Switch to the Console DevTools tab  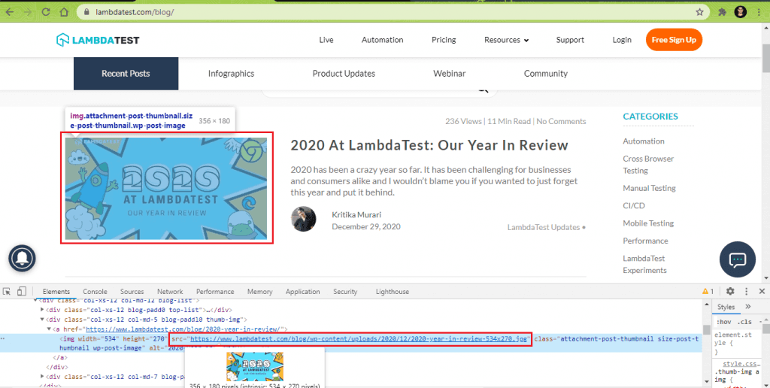[95, 292]
